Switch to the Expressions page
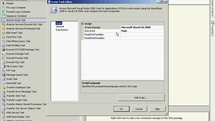Viewport: 215px width, 121px height. [x=62, y=30]
